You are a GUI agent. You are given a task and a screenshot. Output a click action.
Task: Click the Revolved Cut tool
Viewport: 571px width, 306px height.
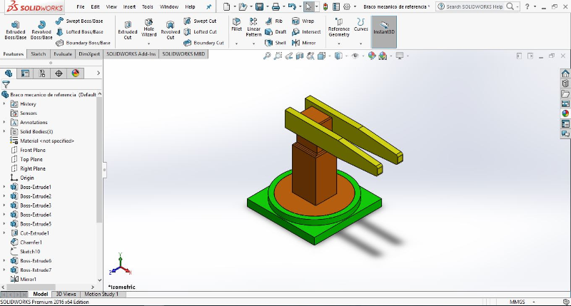[171, 29]
